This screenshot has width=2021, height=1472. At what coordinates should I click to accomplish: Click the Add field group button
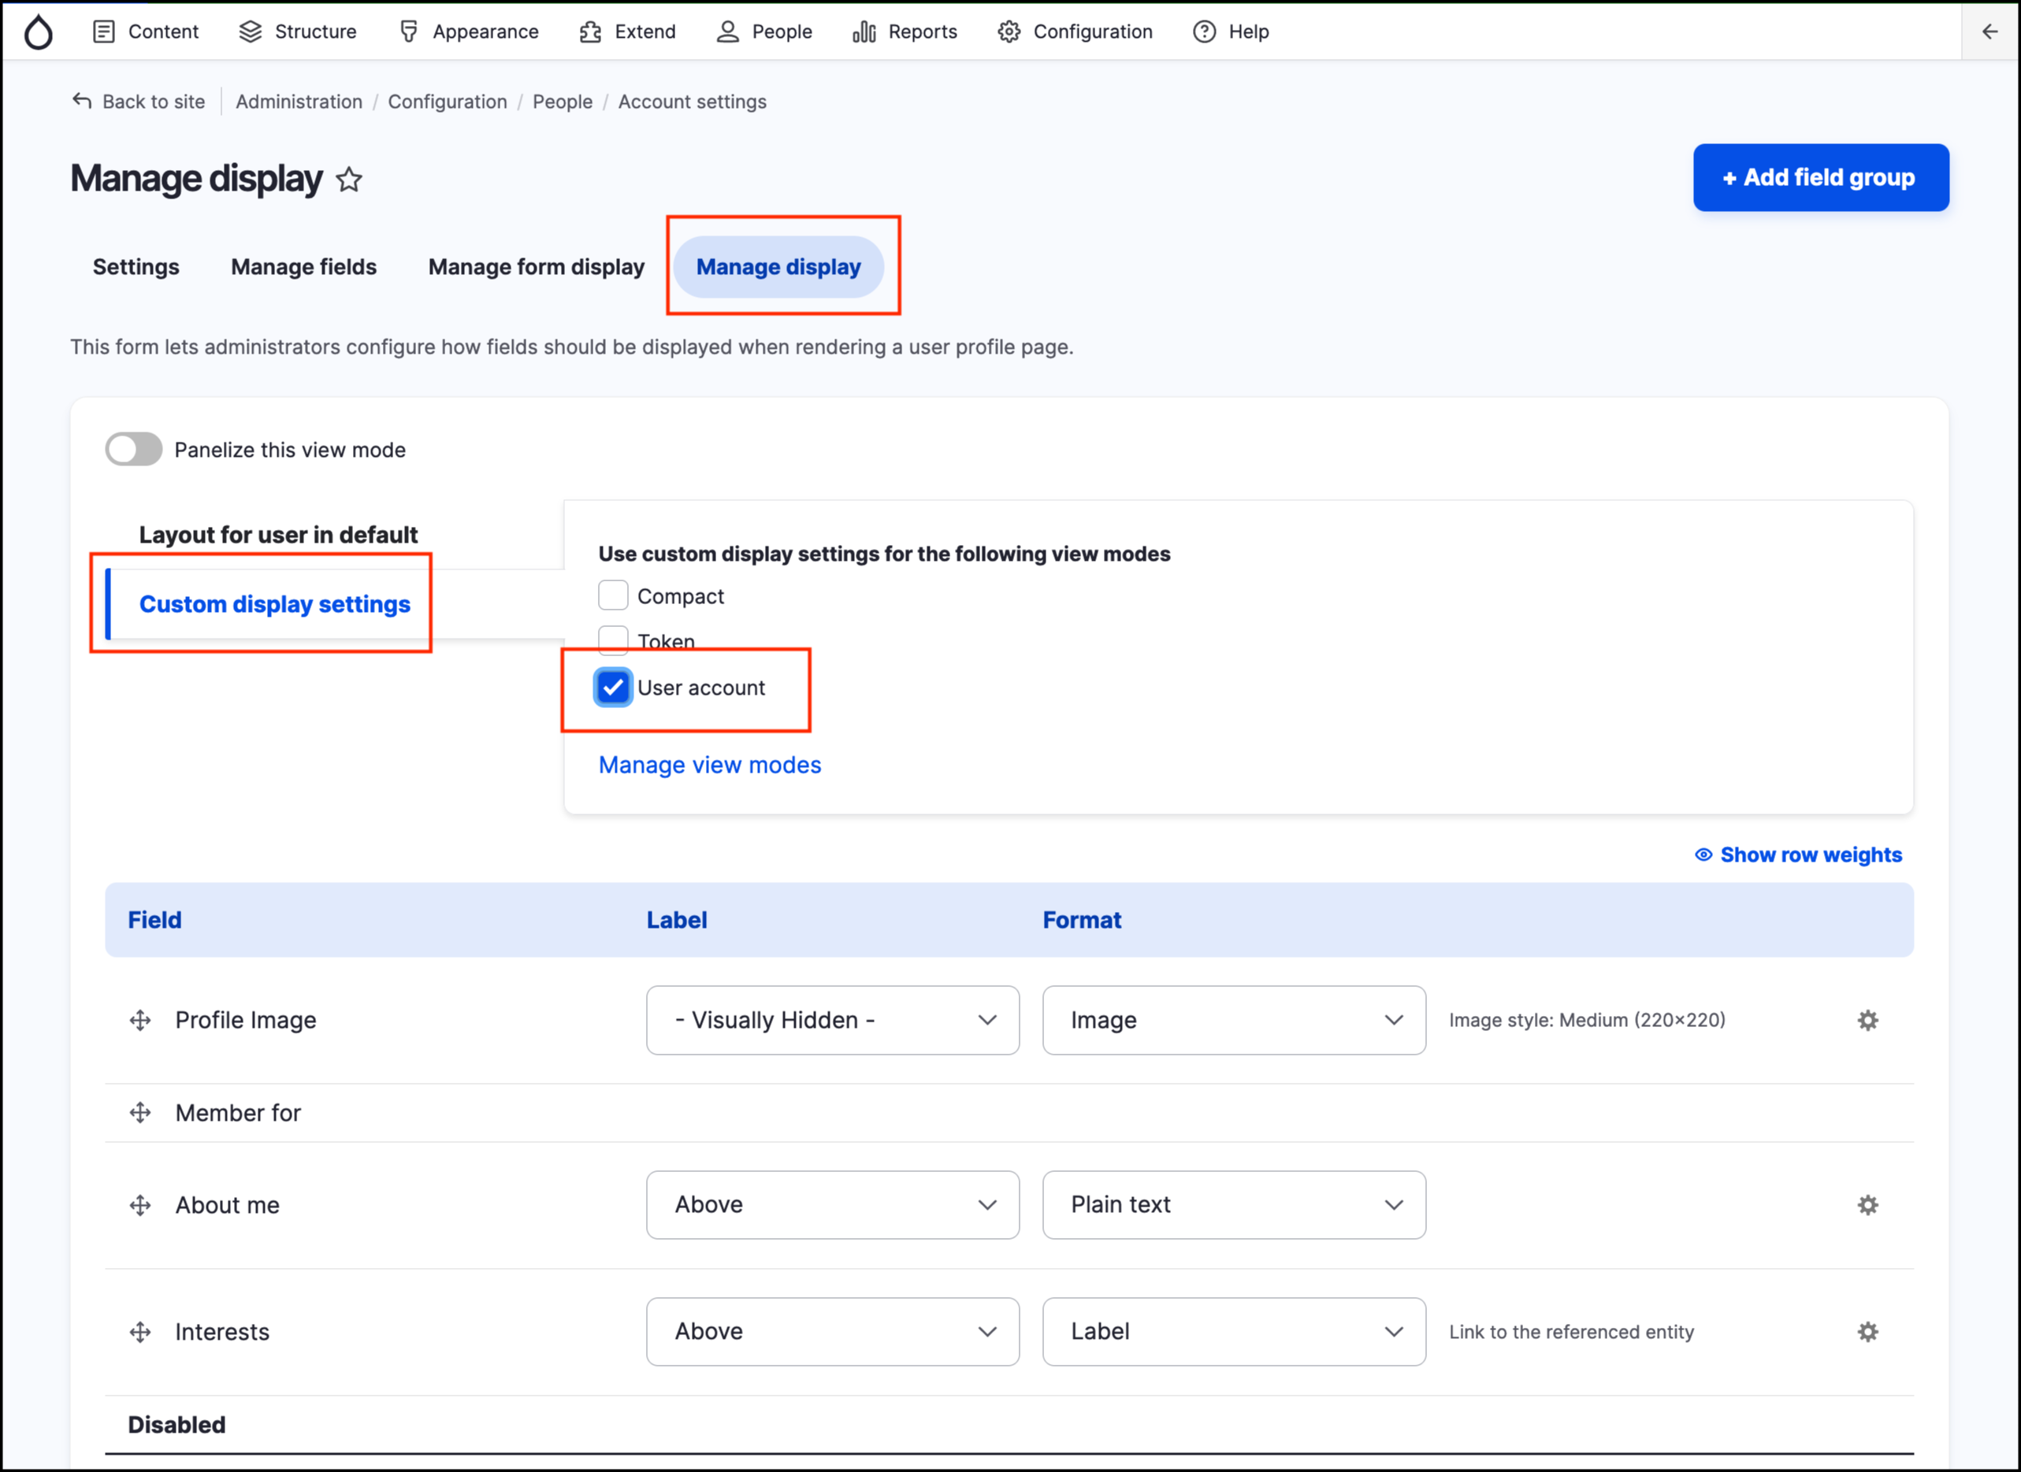pyautogui.click(x=1820, y=177)
